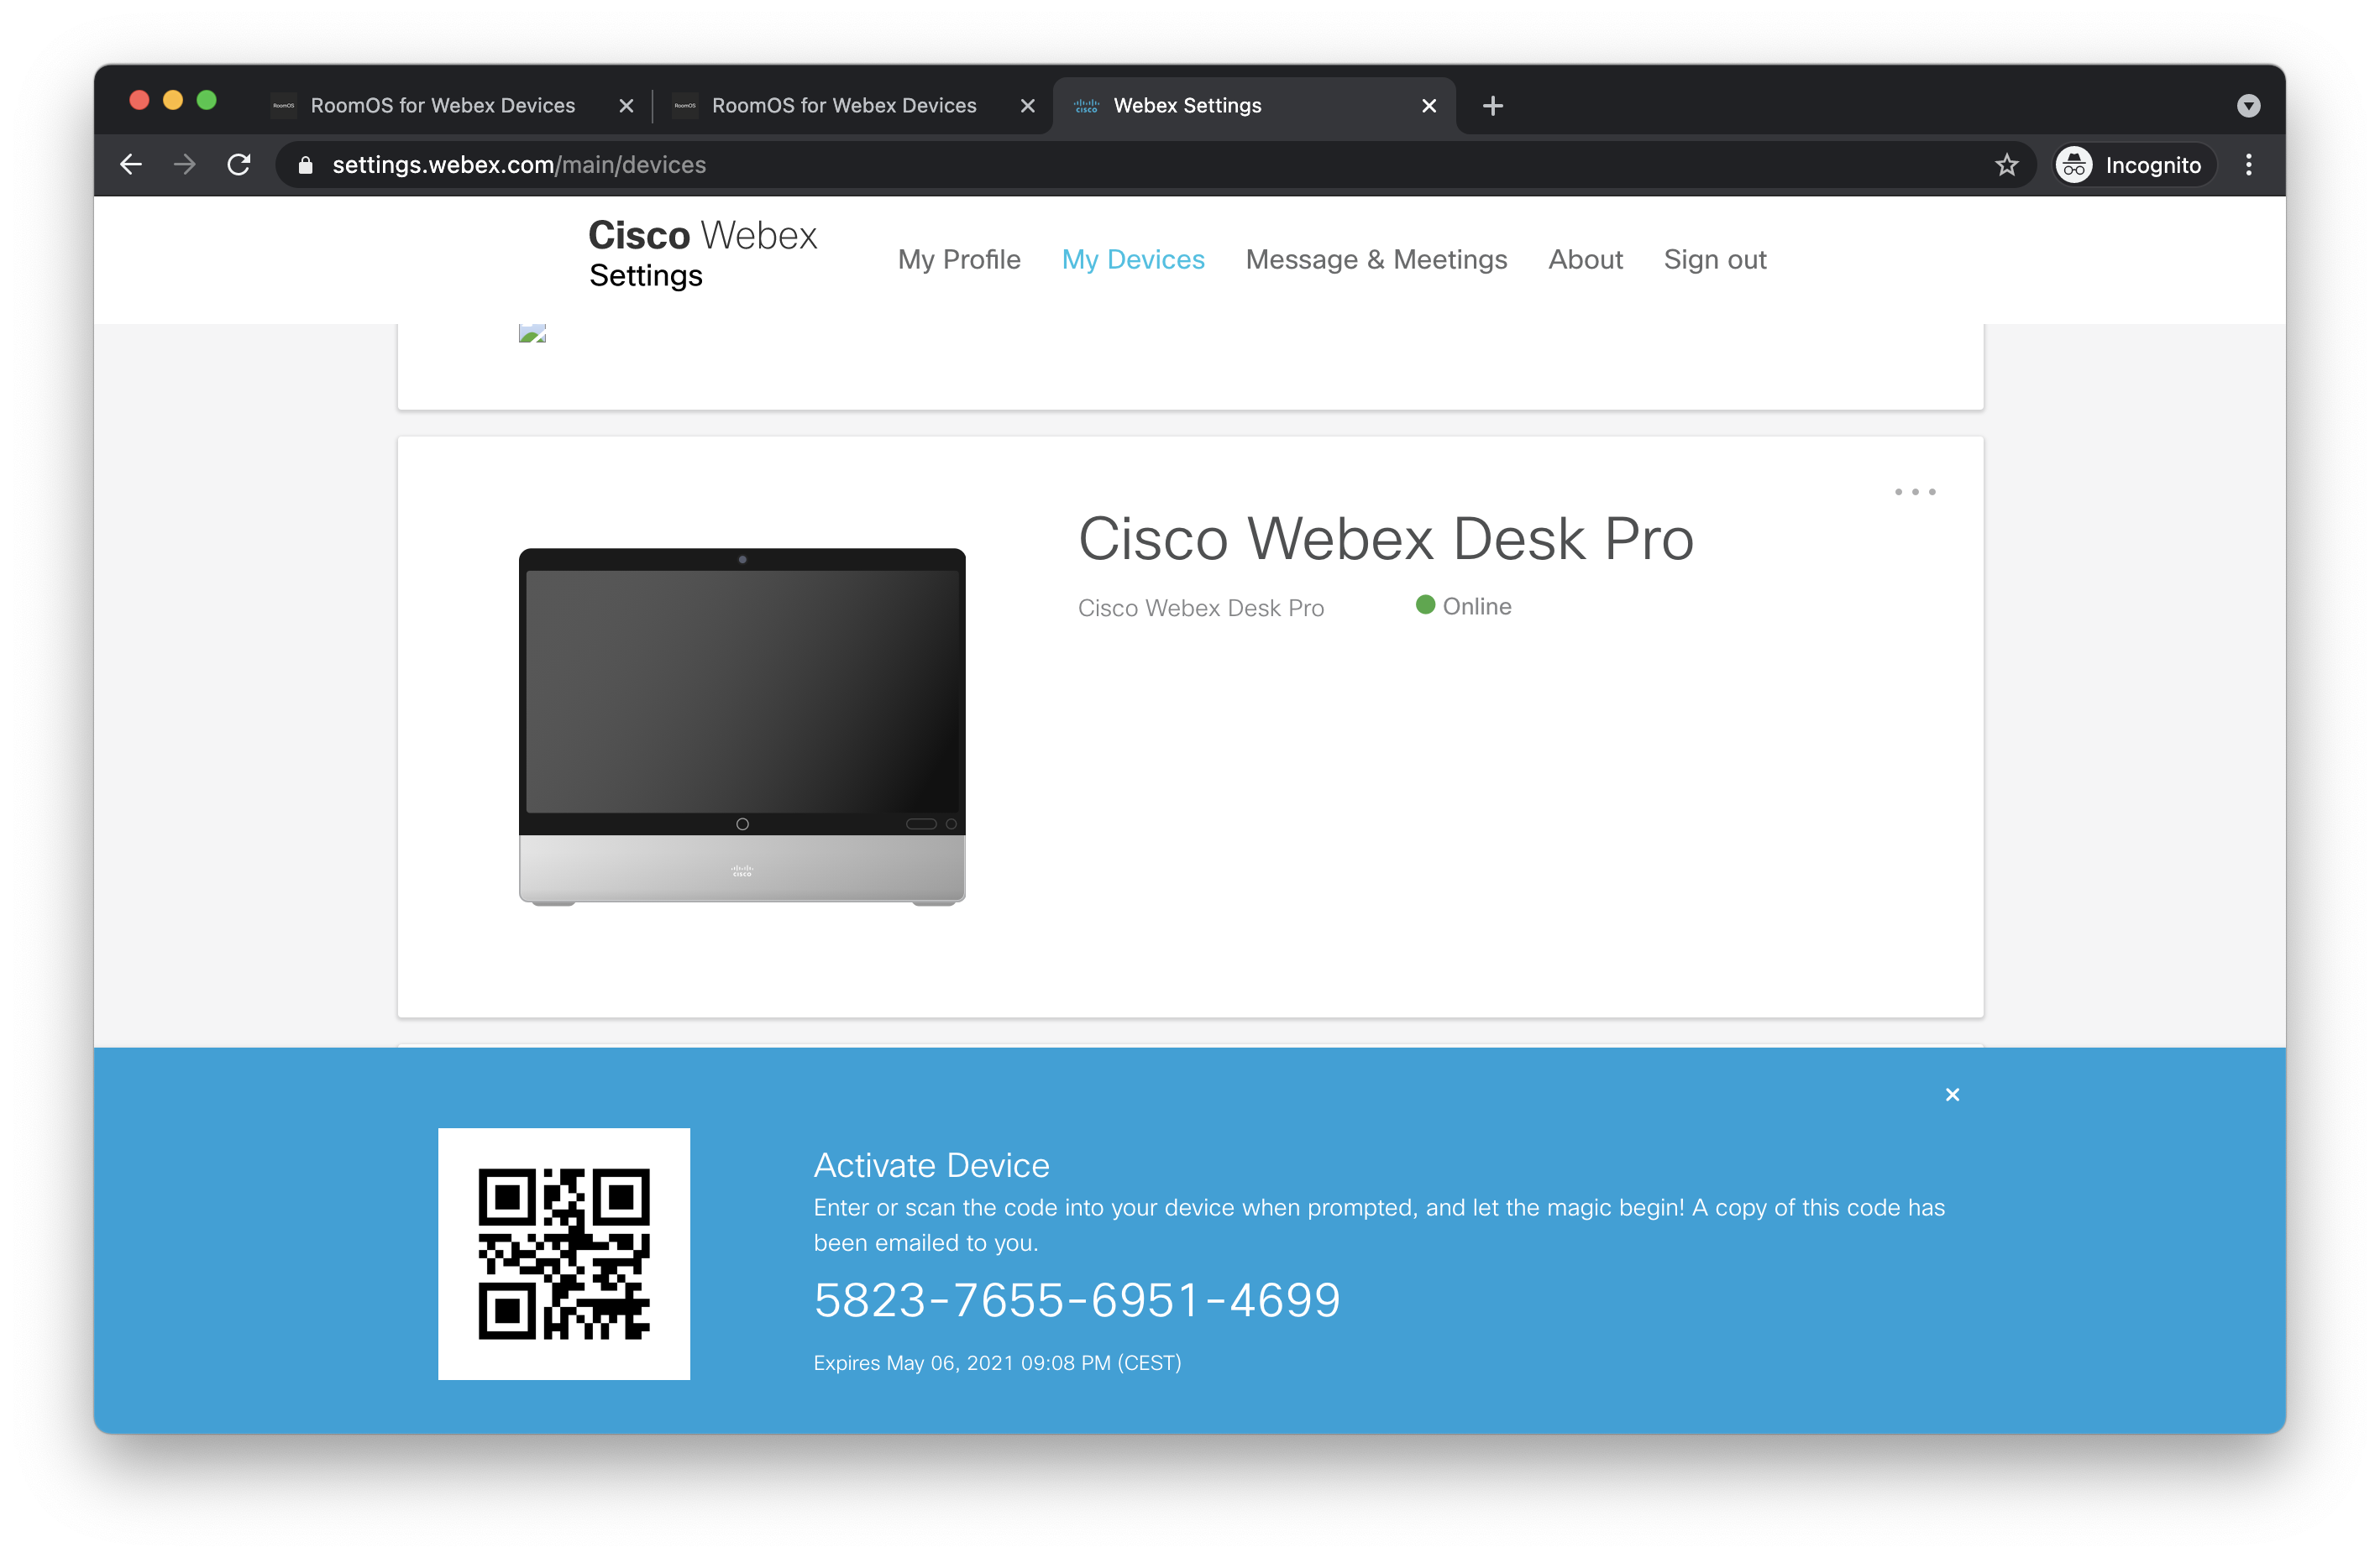The height and width of the screenshot is (1558, 2380).
Task: Open Desk Pro device options menu
Action: (1914, 492)
